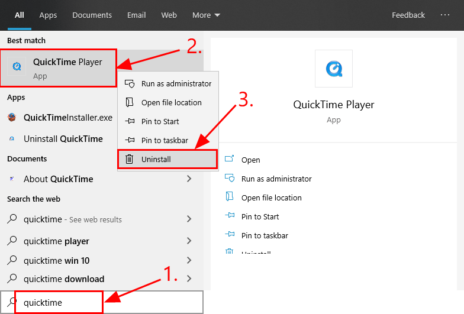The height and width of the screenshot is (314, 464).
Task: Switch to the Email tab
Action: (136, 15)
